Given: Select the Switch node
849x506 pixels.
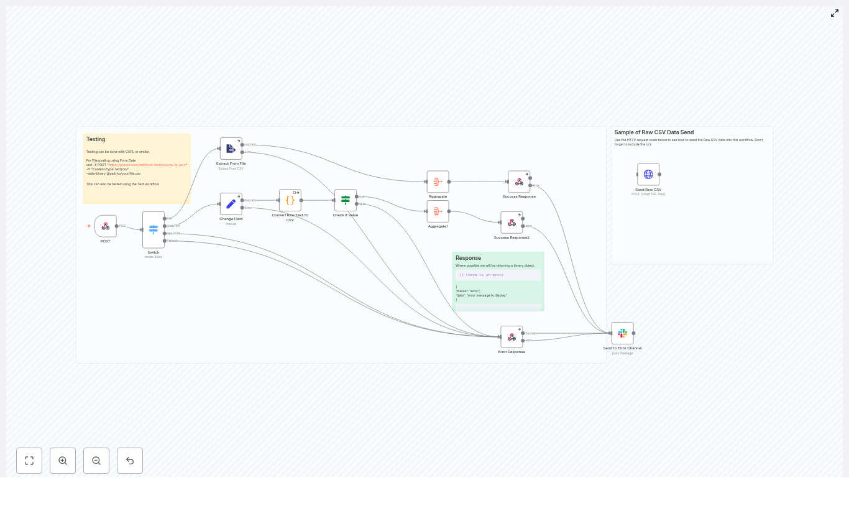Looking at the screenshot, I should pos(154,229).
